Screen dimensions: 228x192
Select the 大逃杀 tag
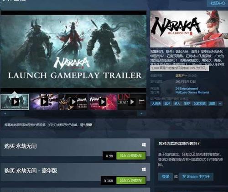156,104
